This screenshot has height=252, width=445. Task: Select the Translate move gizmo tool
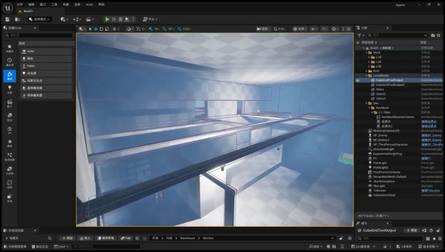(96, 29)
